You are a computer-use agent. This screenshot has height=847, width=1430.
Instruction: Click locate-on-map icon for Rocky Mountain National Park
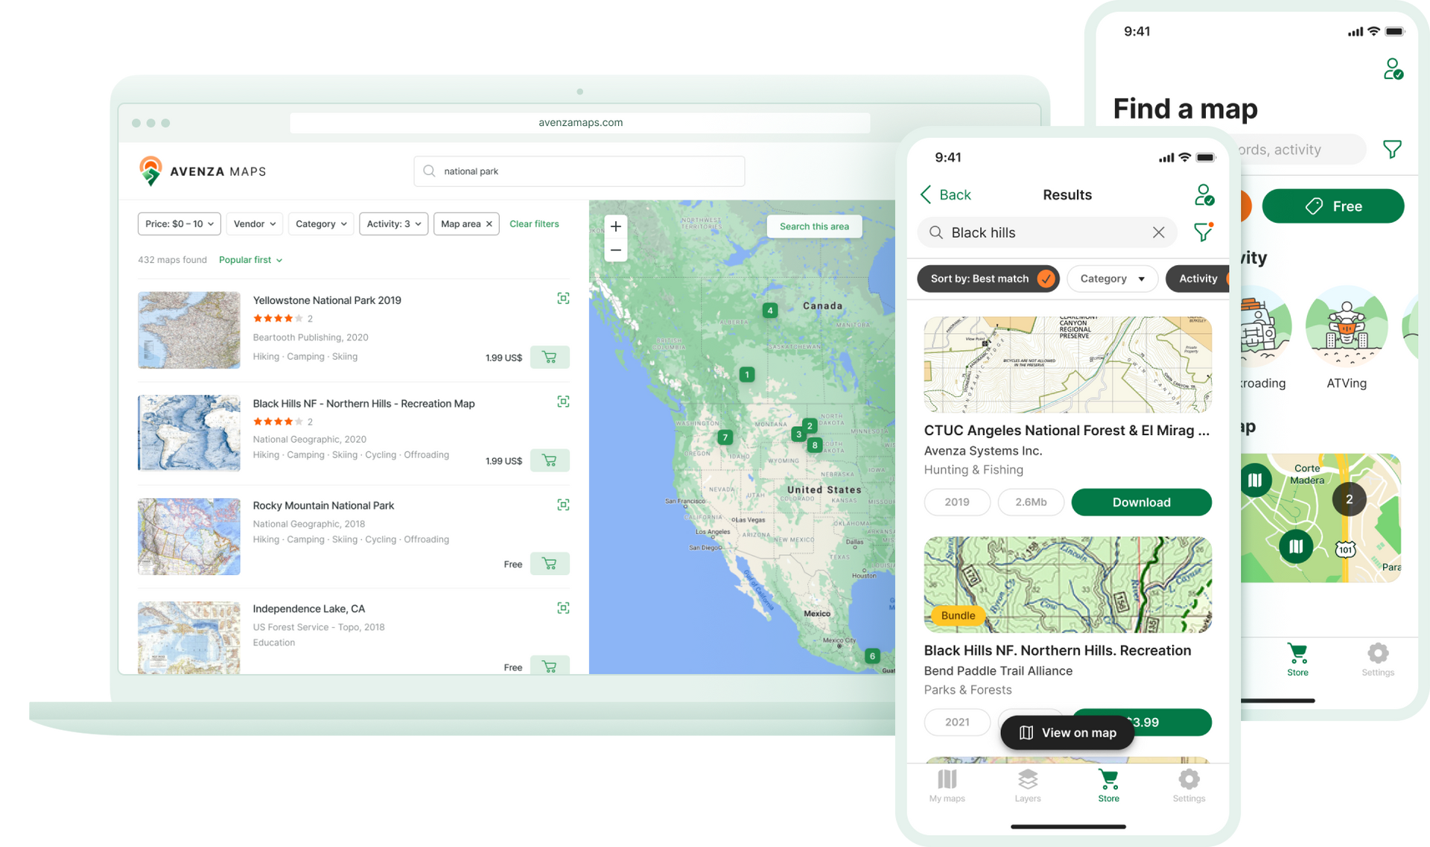(x=563, y=505)
